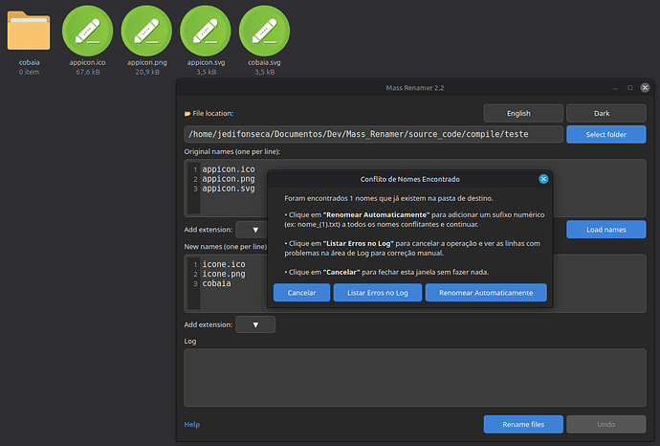Expand Add extension dropdown under New names
Image resolution: width=660 pixels, height=446 pixels.
[255, 324]
